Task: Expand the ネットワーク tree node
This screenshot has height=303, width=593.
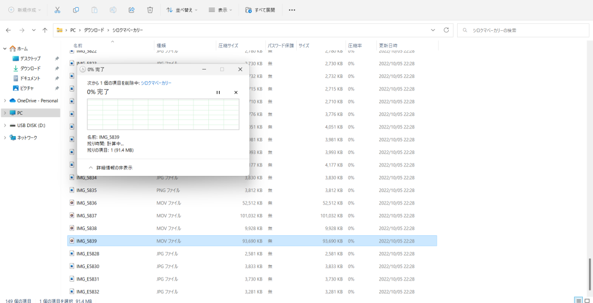Action: [5, 137]
